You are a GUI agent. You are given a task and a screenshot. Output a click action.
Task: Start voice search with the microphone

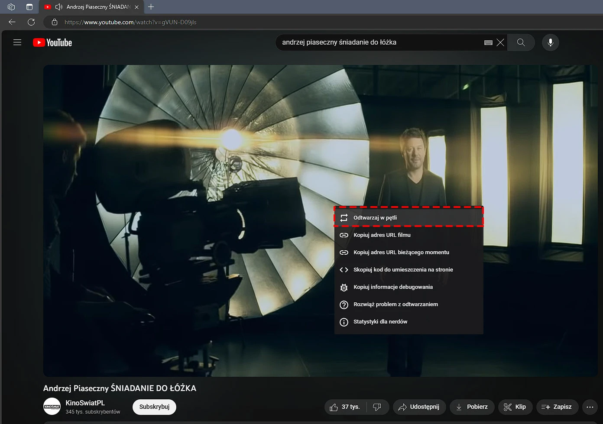(x=551, y=42)
